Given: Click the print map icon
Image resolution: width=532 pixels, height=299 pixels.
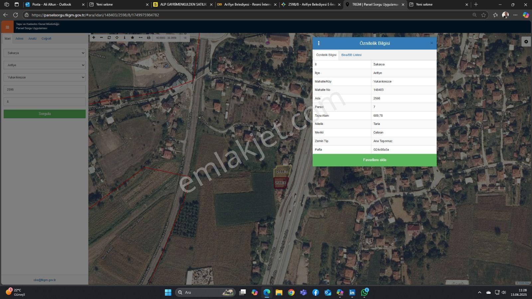Looking at the screenshot, I should 148,38.
